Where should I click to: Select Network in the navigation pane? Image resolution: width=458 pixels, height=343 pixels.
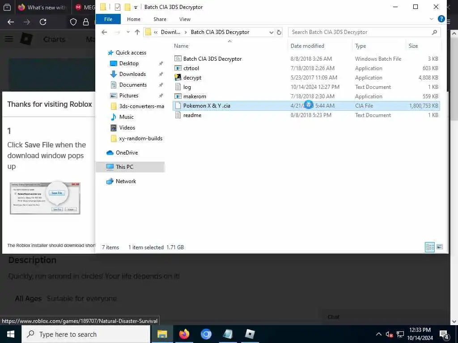(x=126, y=181)
